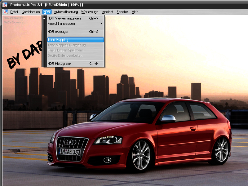Image resolution: width=248 pixels, height=186 pixels.
Task: Open the Automatisierung menu
Action: click(66, 12)
